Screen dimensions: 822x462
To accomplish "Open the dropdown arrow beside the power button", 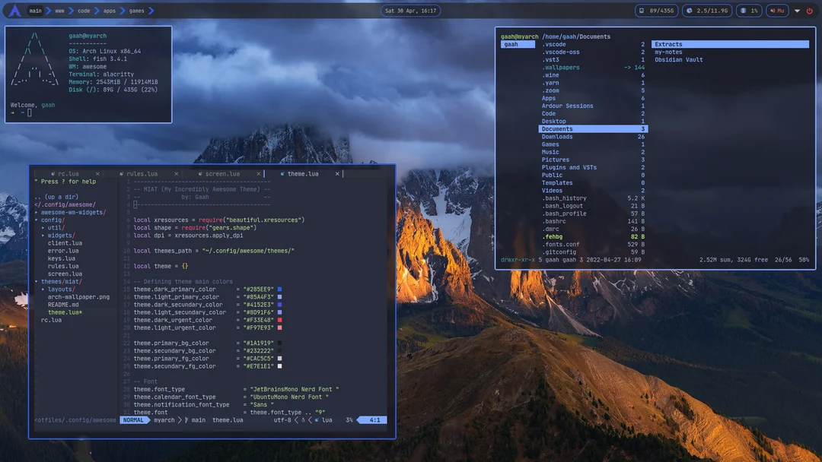I will [x=796, y=11].
